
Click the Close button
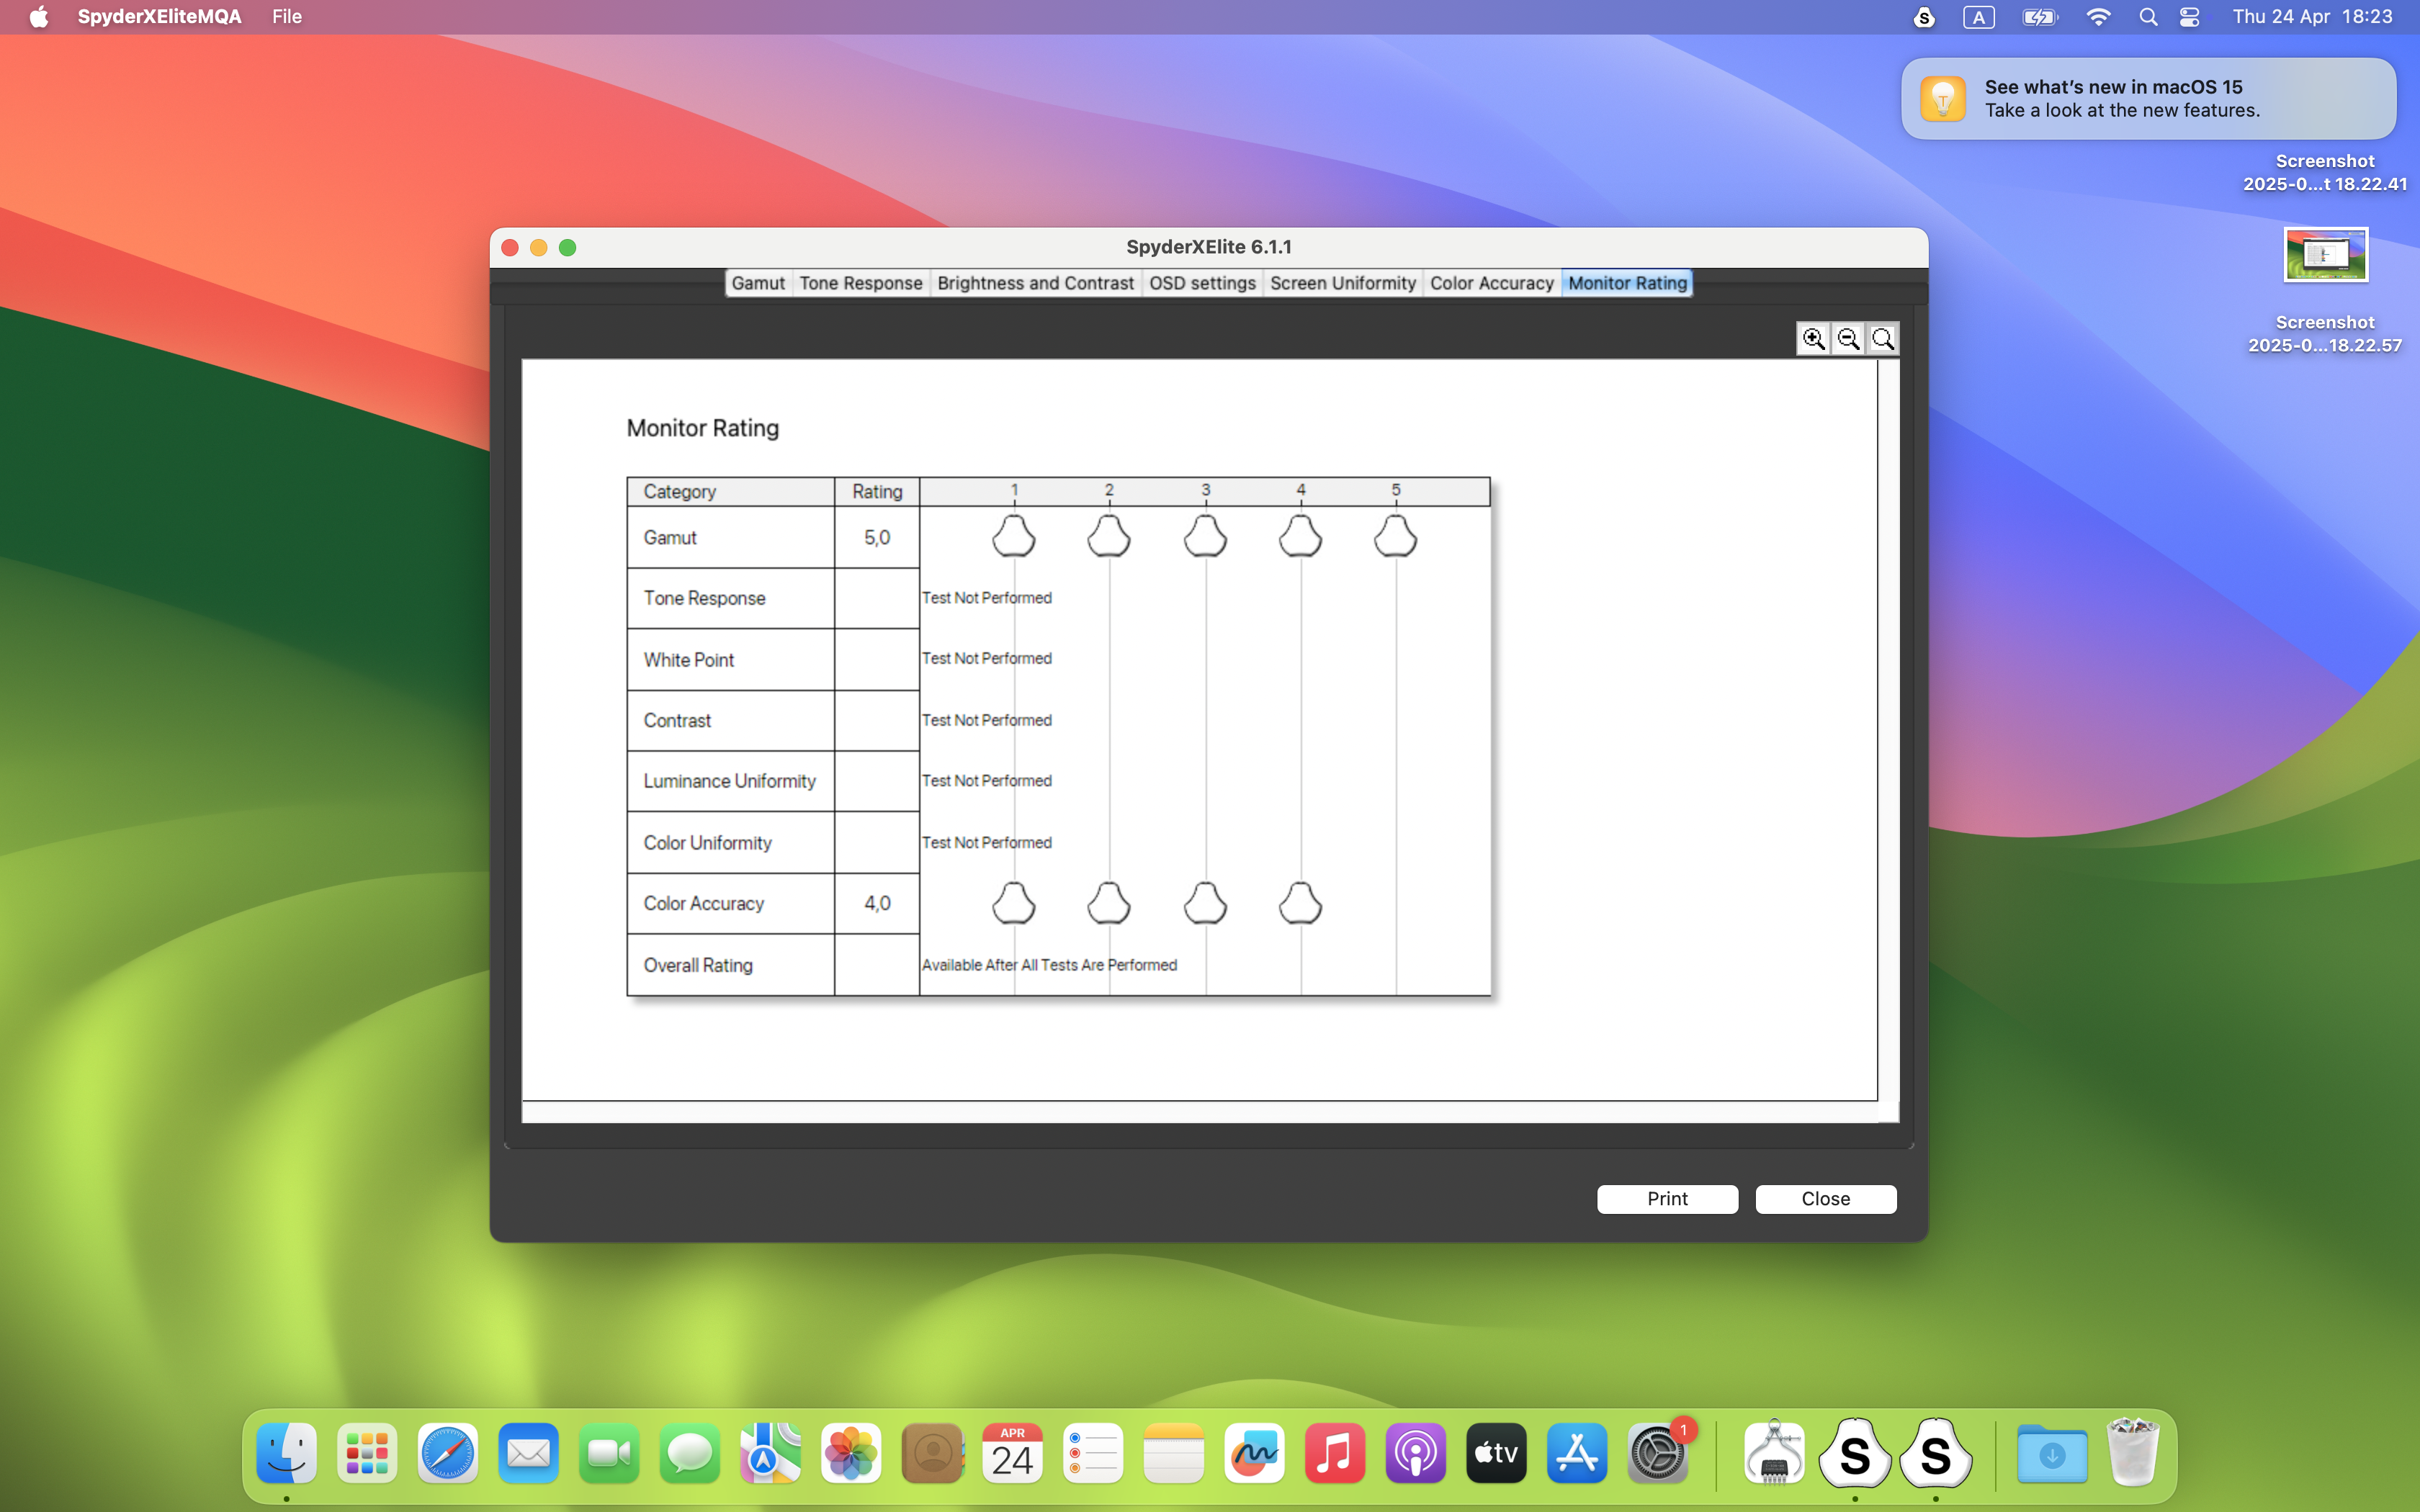[1825, 1198]
